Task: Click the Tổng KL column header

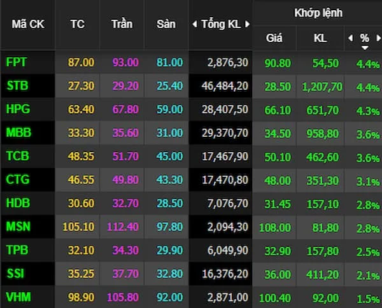Action: 221,24
